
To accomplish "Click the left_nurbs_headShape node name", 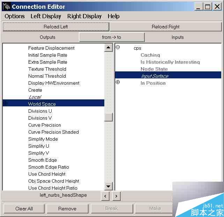I will [63, 195].
